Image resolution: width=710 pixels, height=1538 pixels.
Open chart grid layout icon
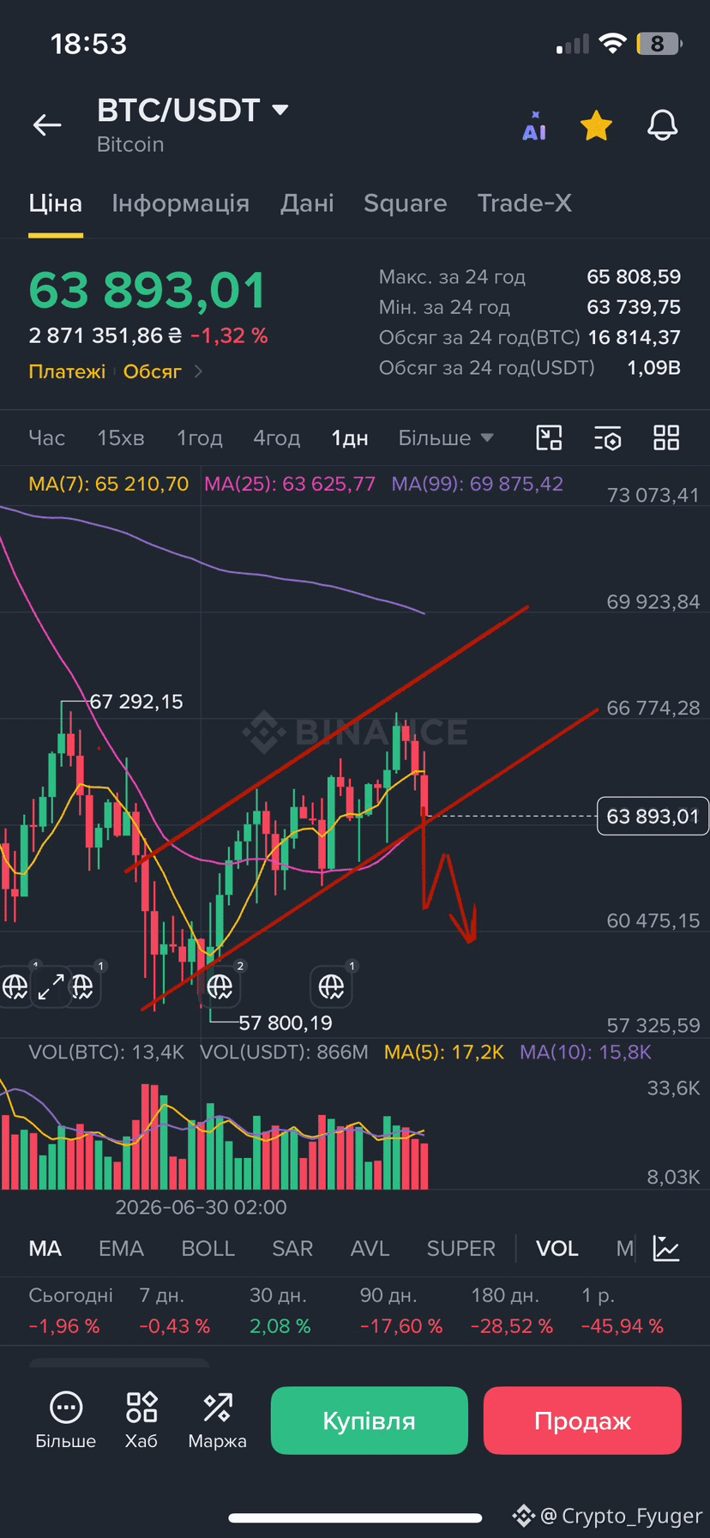tap(666, 437)
